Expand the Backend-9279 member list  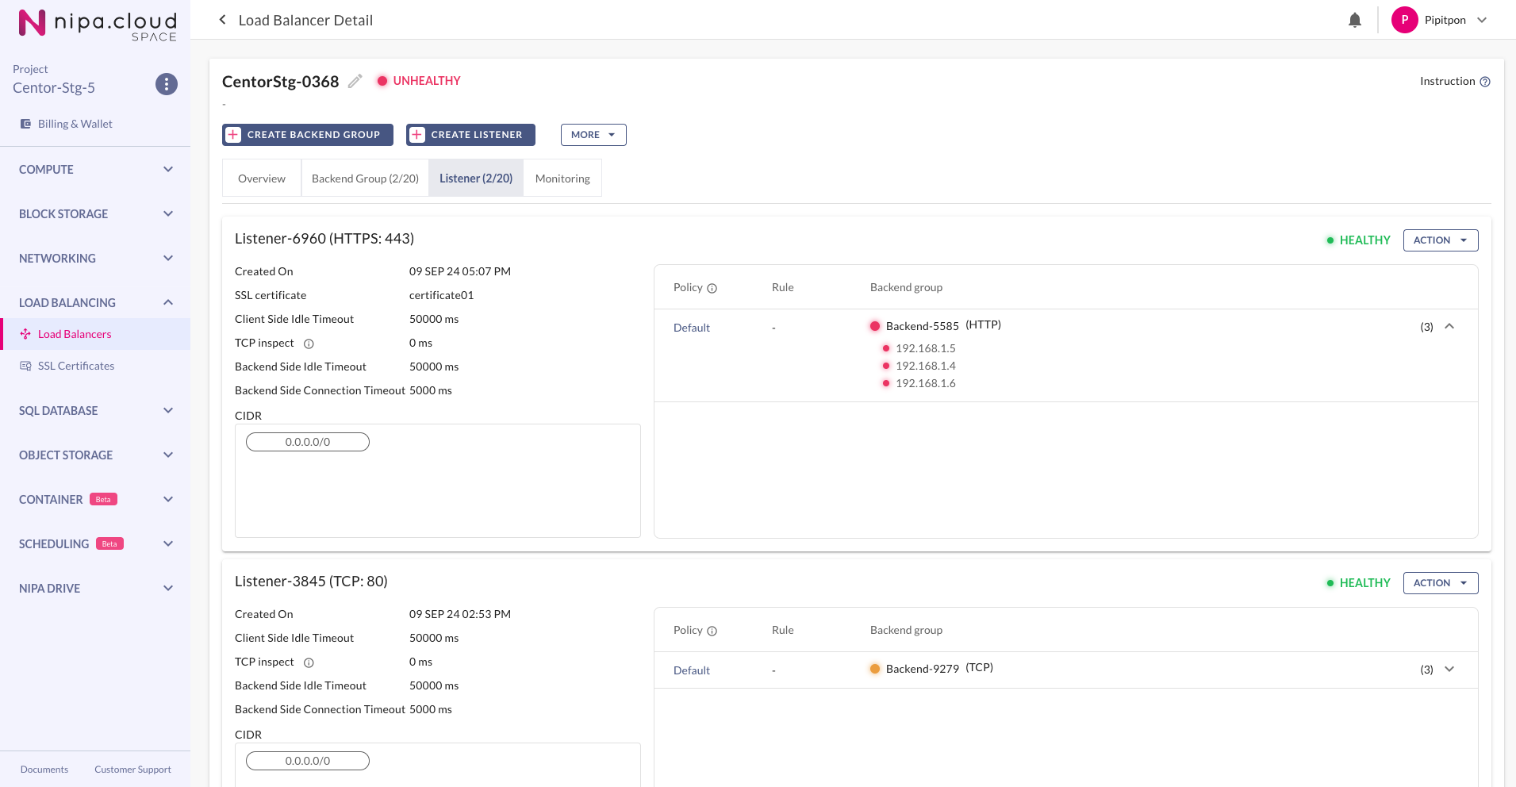coord(1449,669)
